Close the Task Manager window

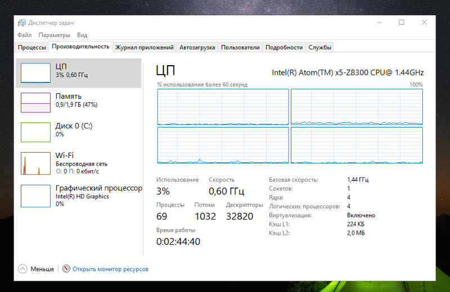424,22
